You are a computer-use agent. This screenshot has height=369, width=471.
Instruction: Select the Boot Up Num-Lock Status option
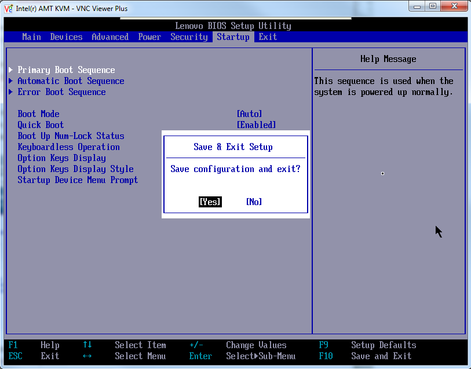(71, 136)
